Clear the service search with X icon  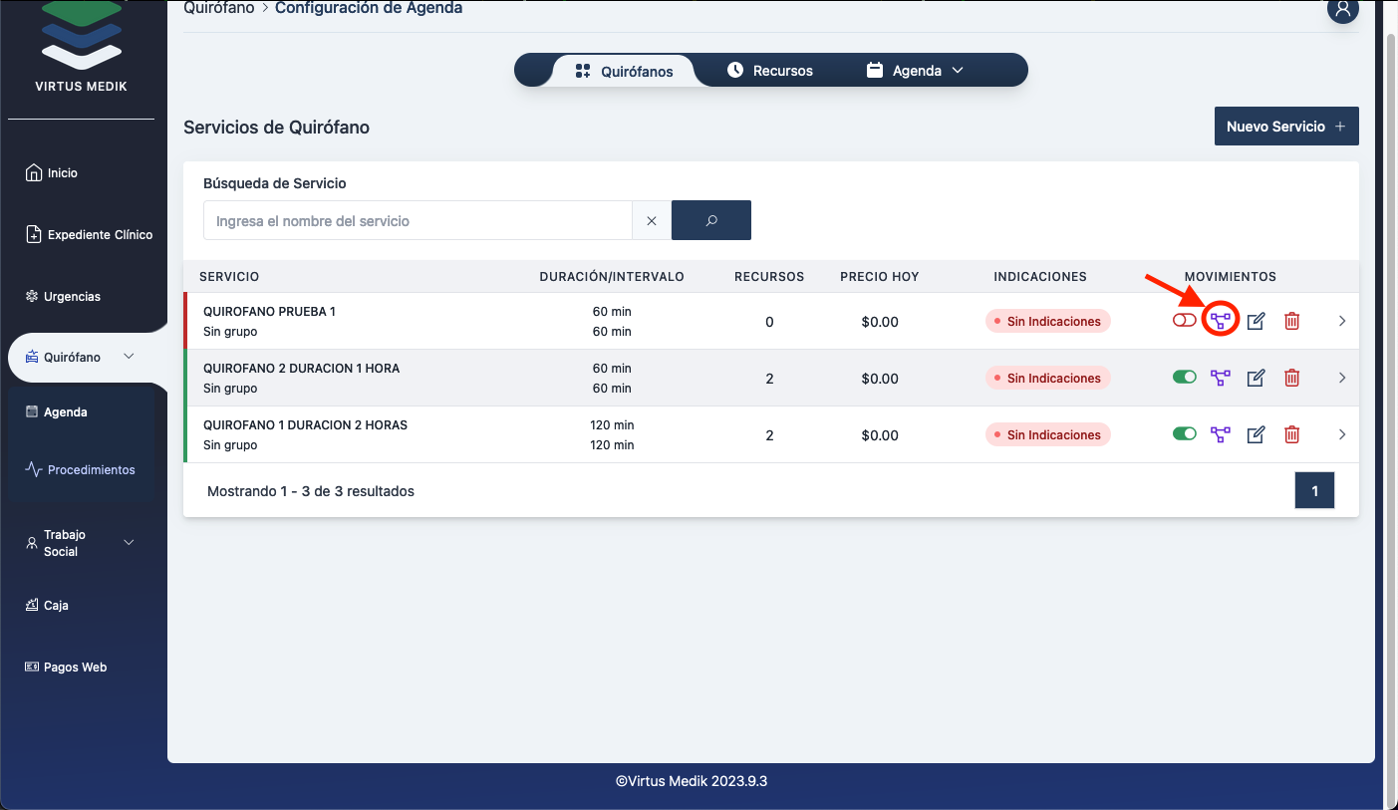pos(652,221)
